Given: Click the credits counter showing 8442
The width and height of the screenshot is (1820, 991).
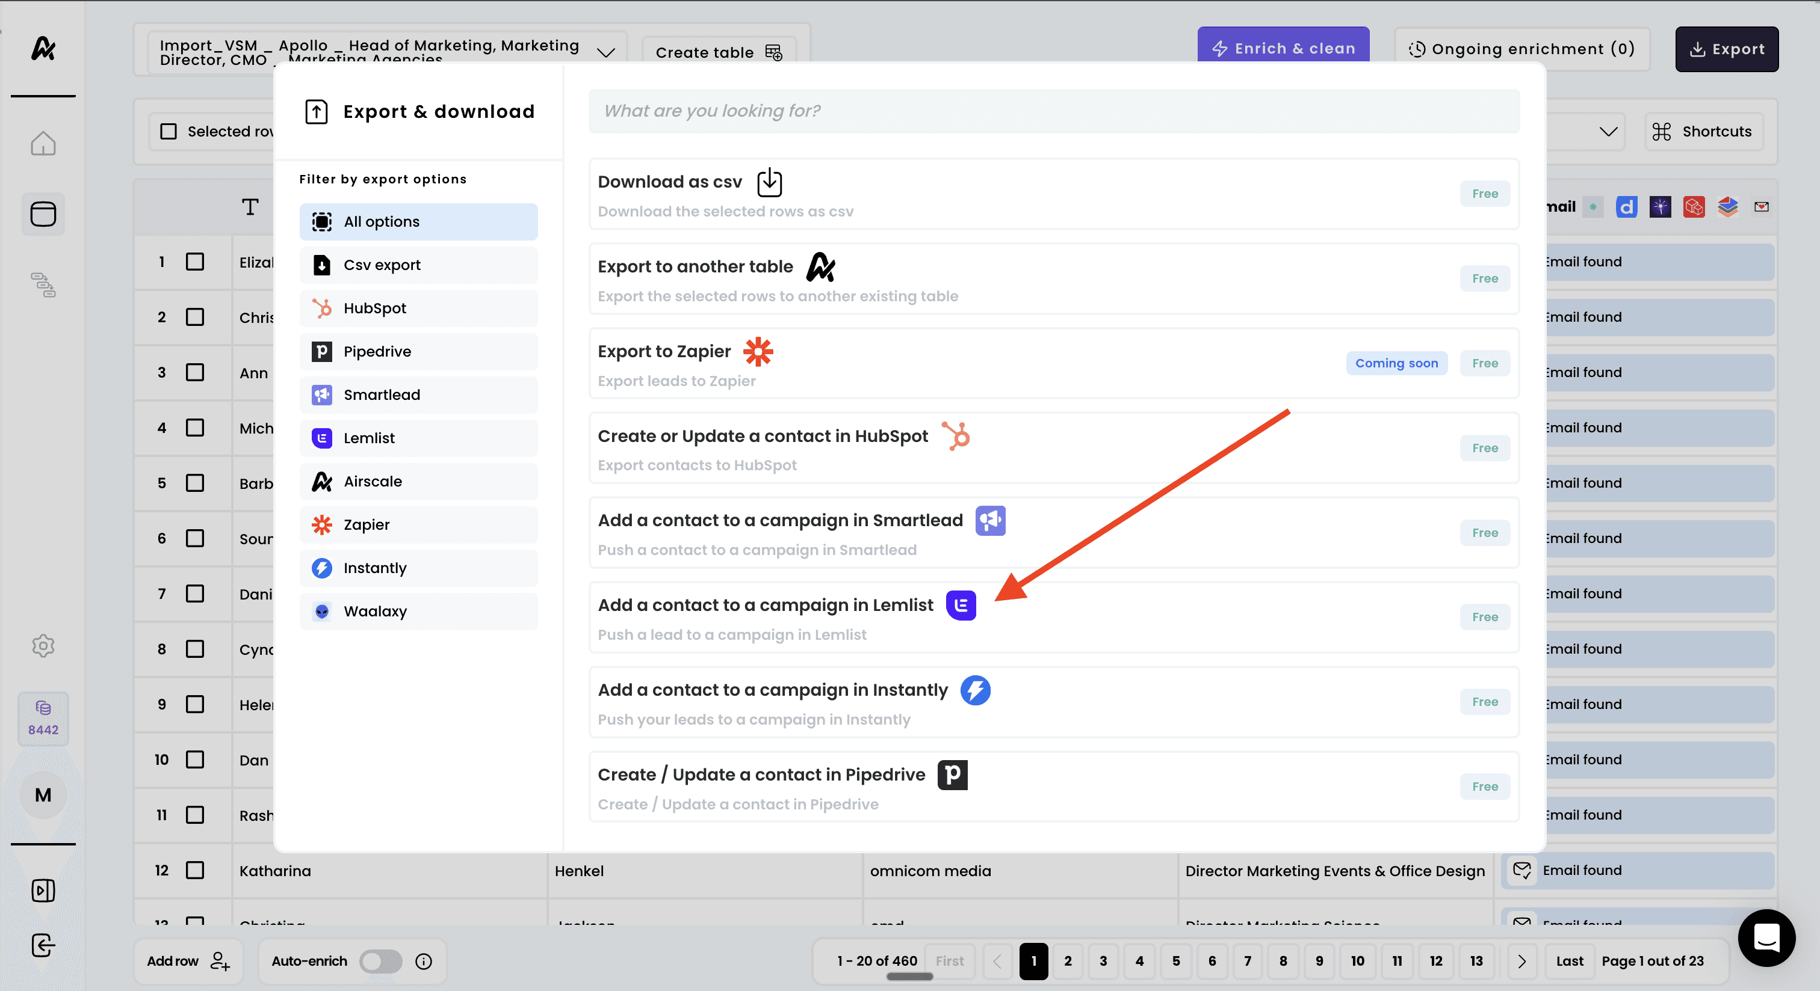Looking at the screenshot, I should (43, 719).
